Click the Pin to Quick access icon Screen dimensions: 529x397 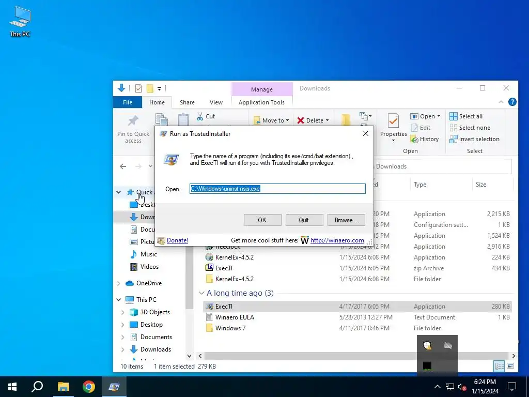tap(133, 121)
